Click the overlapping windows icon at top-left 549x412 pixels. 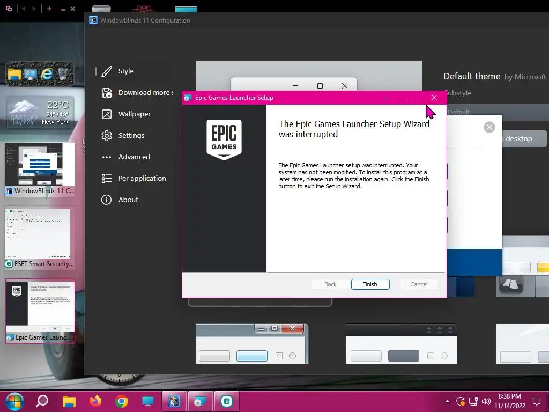[9, 9]
